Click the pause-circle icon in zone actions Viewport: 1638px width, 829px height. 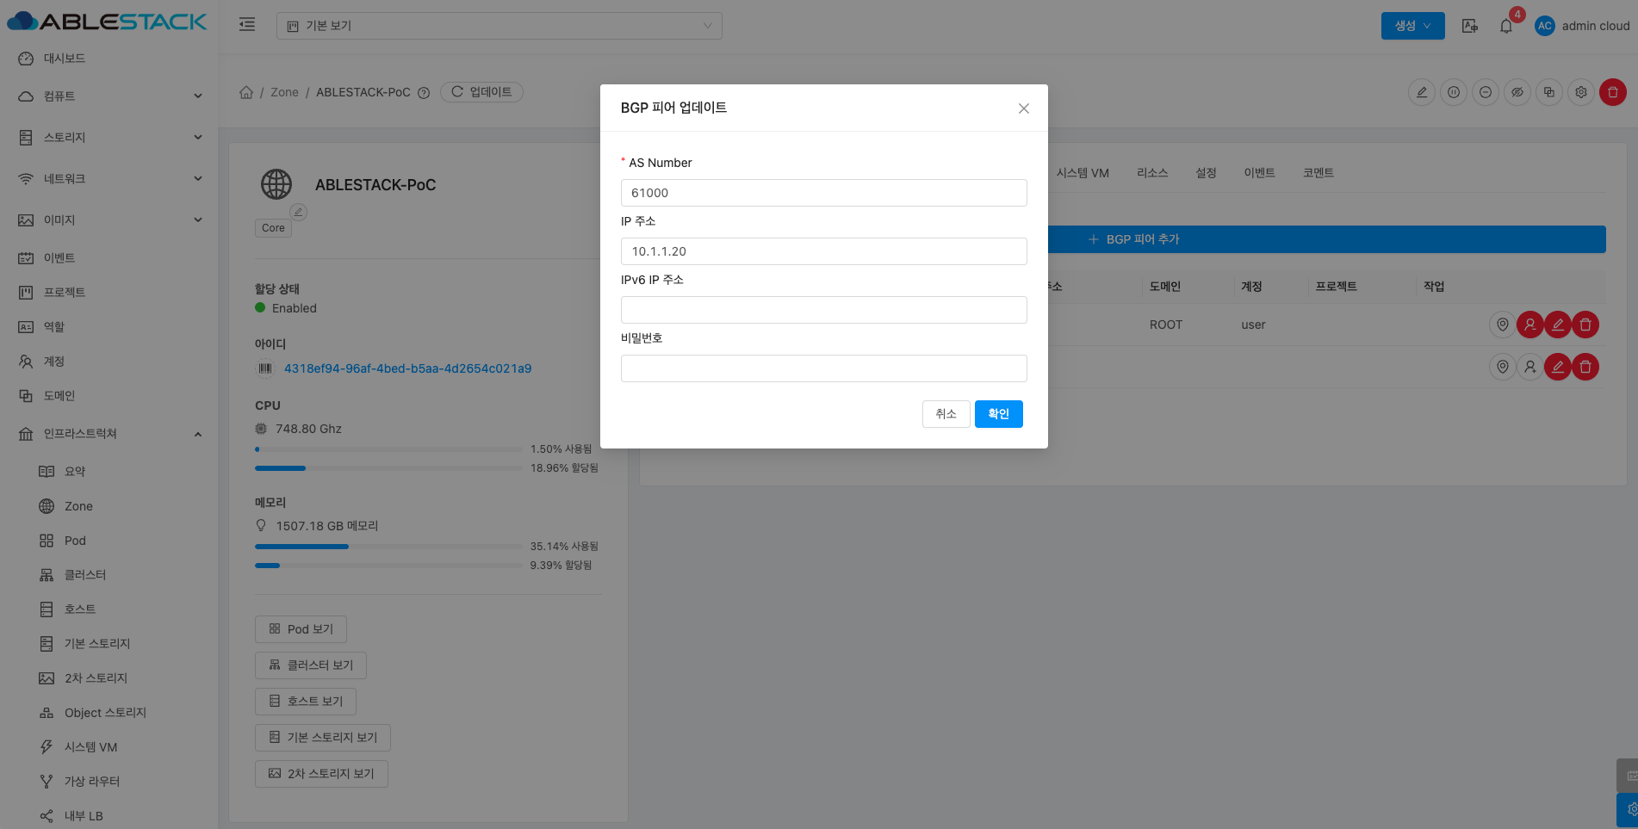[1454, 92]
